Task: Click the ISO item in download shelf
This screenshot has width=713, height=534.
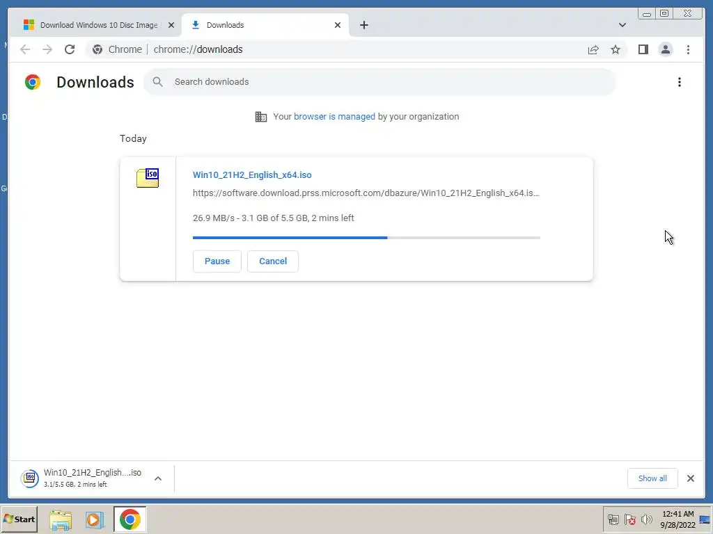Action: [81, 478]
